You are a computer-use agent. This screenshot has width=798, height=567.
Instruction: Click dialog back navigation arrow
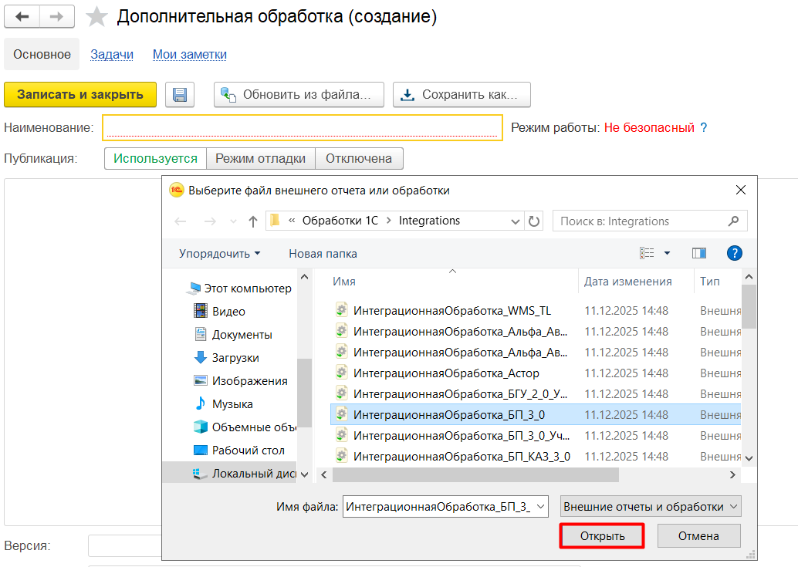[x=180, y=221]
